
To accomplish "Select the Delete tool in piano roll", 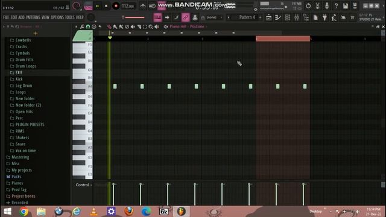I will click(127, 27).
